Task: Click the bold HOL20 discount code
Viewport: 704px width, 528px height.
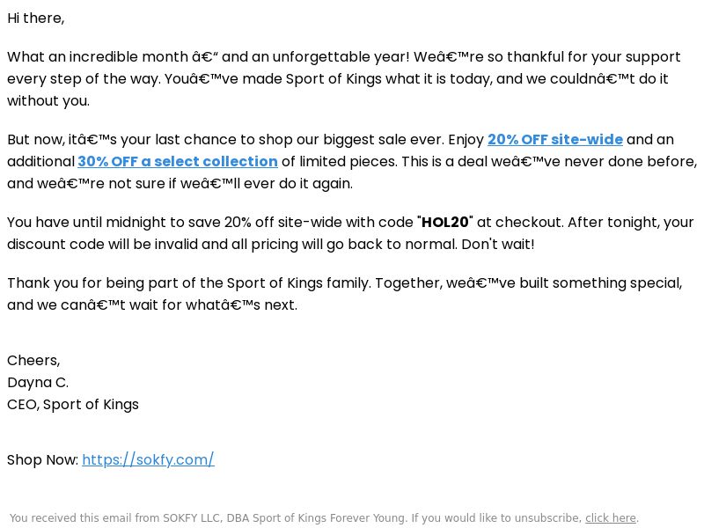Action: pos(445,223)
